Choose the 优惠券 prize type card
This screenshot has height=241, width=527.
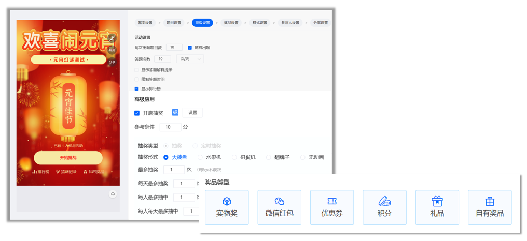pyautogui.click(x=332, y=207)
